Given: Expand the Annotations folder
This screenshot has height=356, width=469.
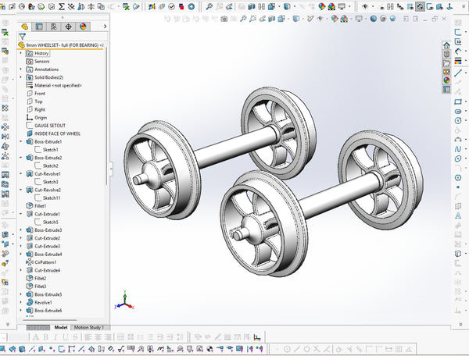Looking at the screenshot, I should point(20,69).
